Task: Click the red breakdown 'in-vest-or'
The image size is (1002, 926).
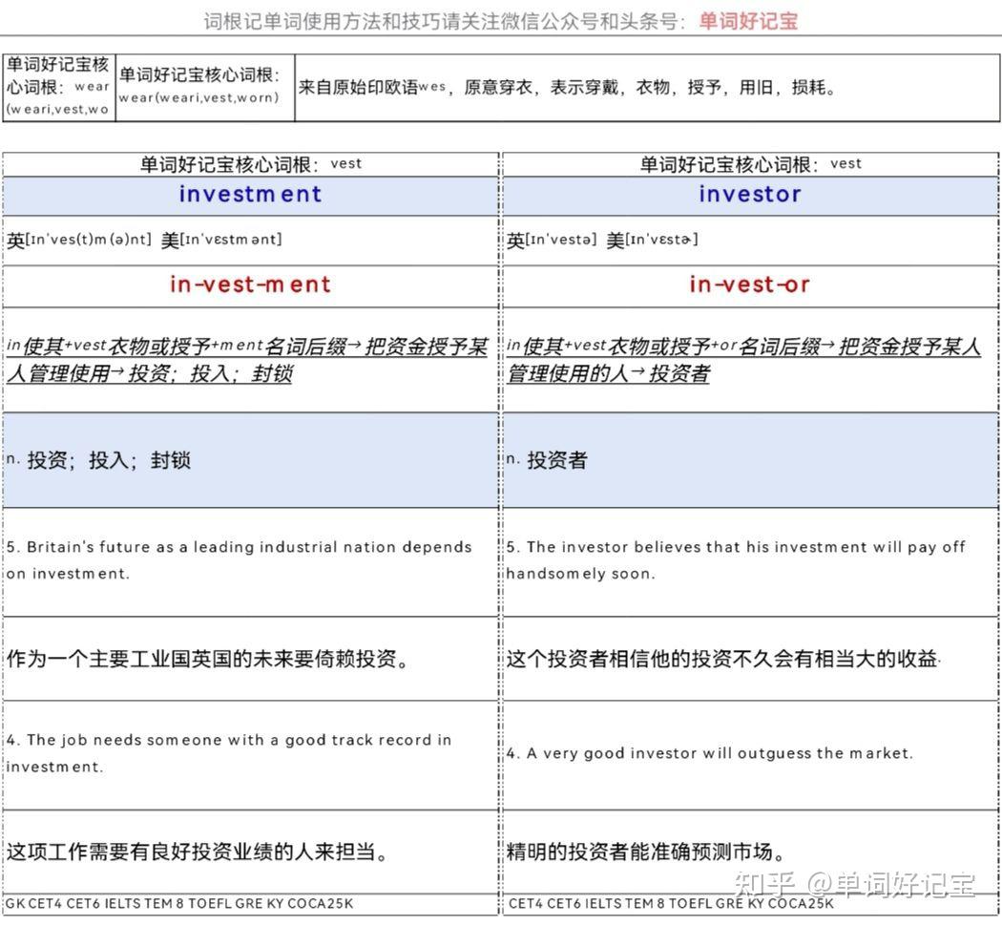Action: 749,284
